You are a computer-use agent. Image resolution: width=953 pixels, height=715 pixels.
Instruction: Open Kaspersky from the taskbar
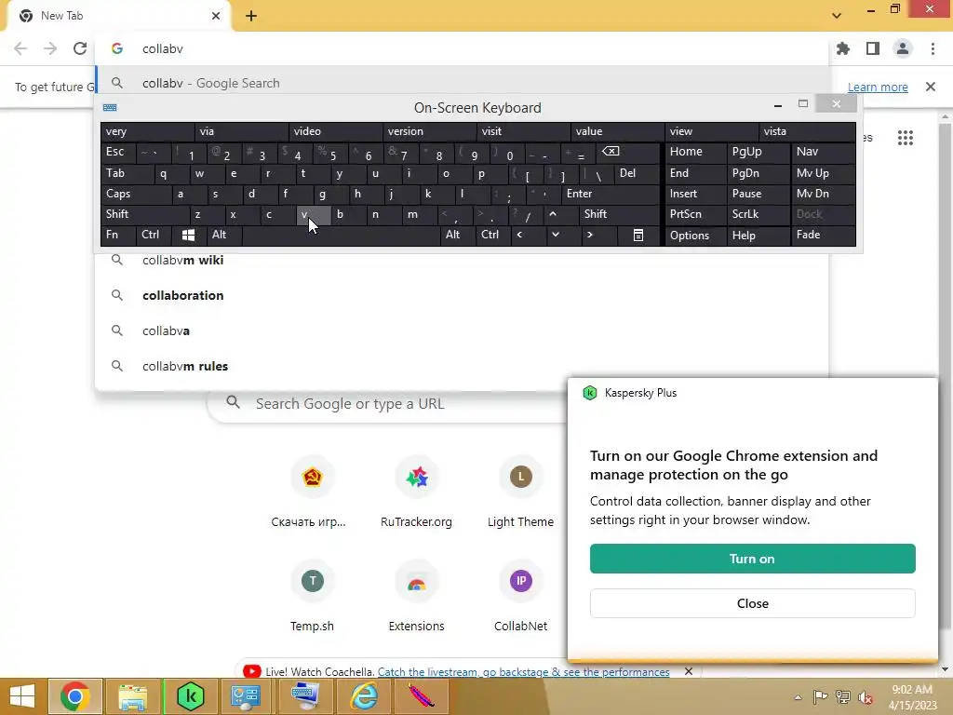coord(190,696)
